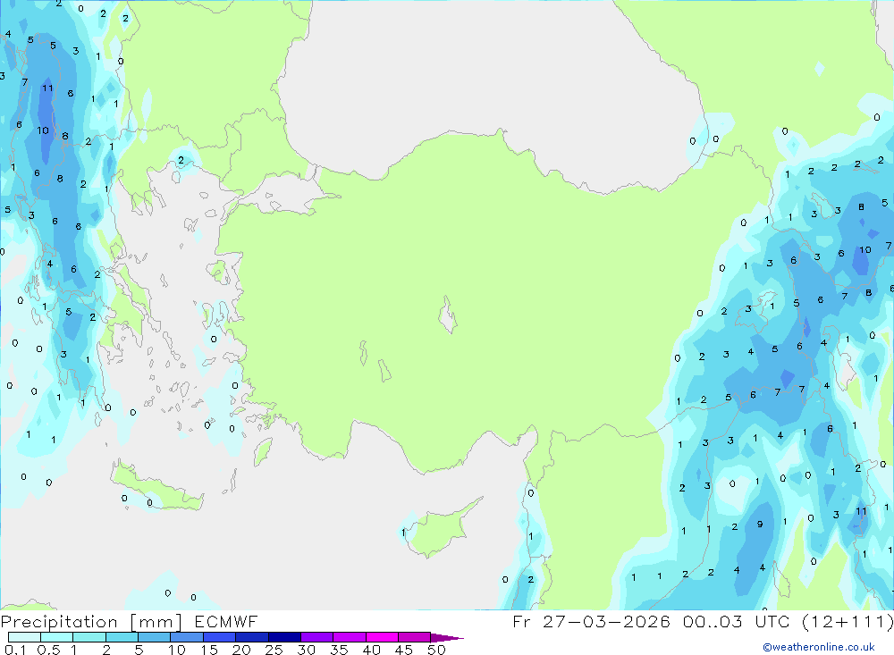Viewport: 894px width, 655px height.
Task: Click the 20–25 mm legend color swatch
Action: coord(252,637)
